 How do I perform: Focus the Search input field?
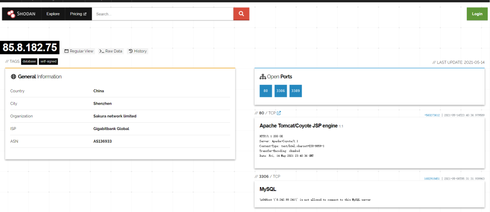162,14
